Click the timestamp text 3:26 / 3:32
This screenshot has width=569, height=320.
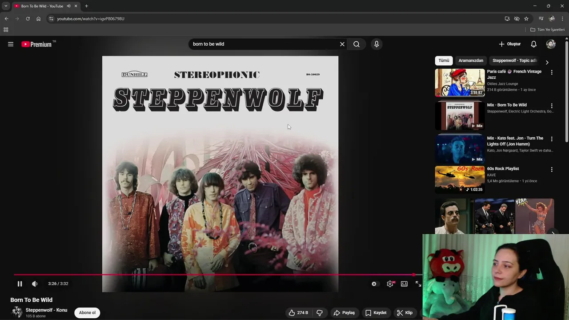58,284
